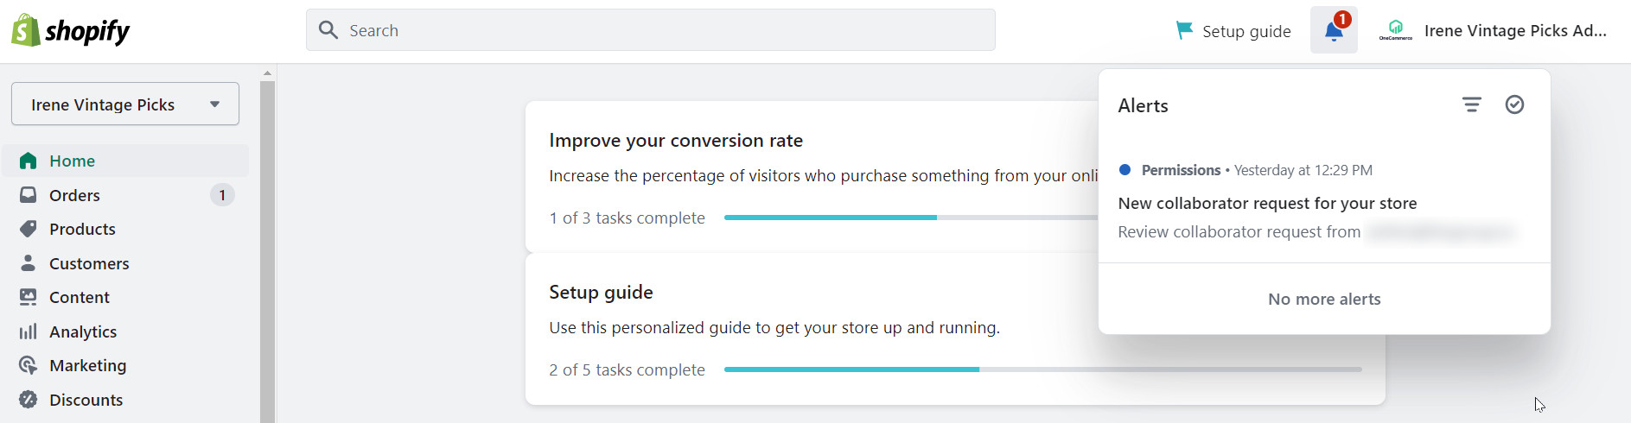Image resolution: width=1631 pixels, height=423 pixels.
Task: Mark all alerts as read icon
Action: click(x=1514, y=104)
